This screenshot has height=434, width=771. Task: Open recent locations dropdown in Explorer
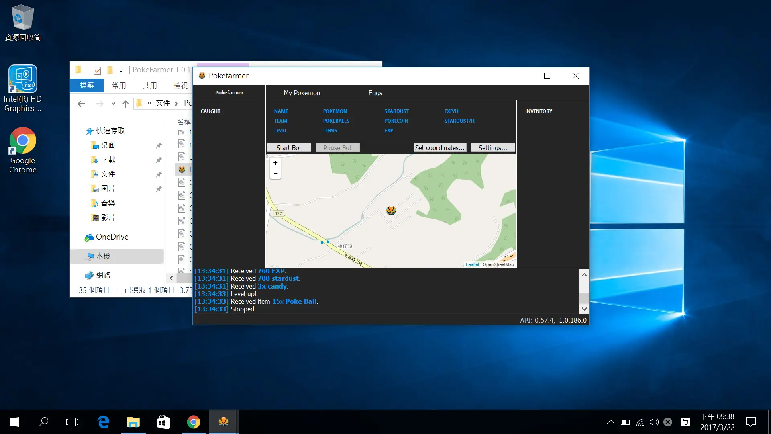point(113,104)
